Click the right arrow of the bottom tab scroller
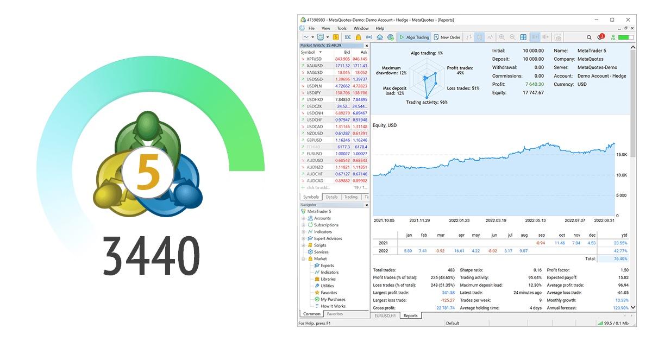 (x=633, y=315)
